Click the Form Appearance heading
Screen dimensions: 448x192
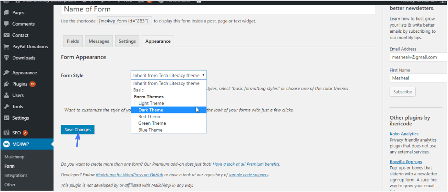83,57
